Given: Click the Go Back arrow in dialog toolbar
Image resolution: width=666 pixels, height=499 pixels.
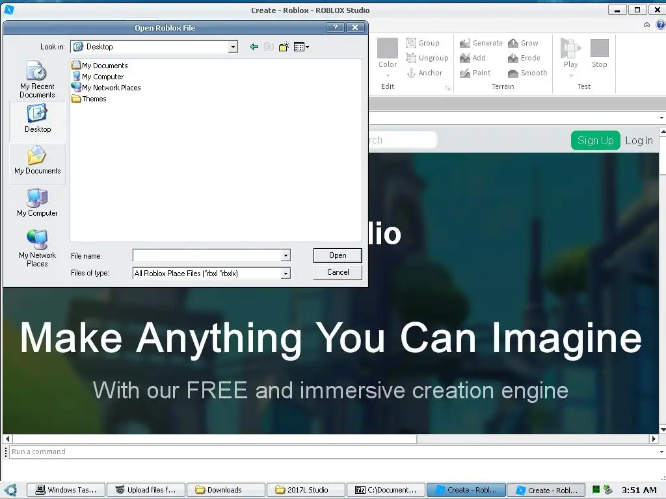Looking at the screenshot, I should (254, 47).
